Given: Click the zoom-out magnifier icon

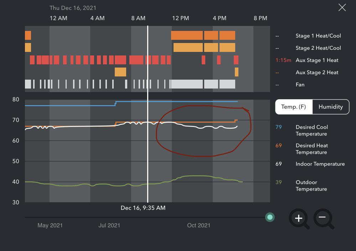Looking at the screenshot, I should [324, 218].
